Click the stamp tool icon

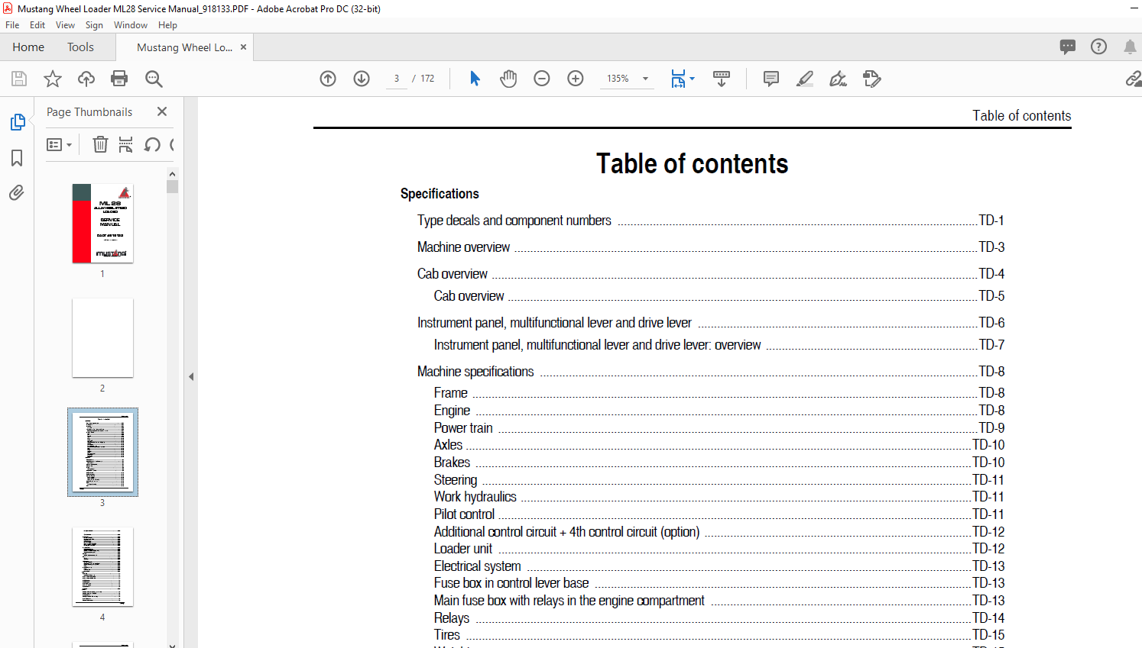(872, 79)
